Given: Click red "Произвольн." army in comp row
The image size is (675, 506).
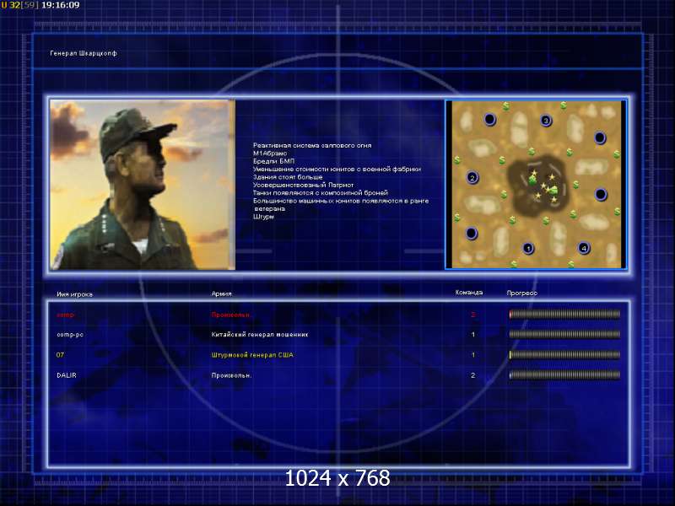Looking at the screenshot, I should pos(230,315).
